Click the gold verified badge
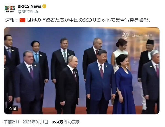165x127 pixels. [x=44, y=6]
